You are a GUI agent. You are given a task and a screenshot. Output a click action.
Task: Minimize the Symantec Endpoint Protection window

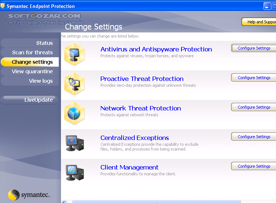pos(267,6)
